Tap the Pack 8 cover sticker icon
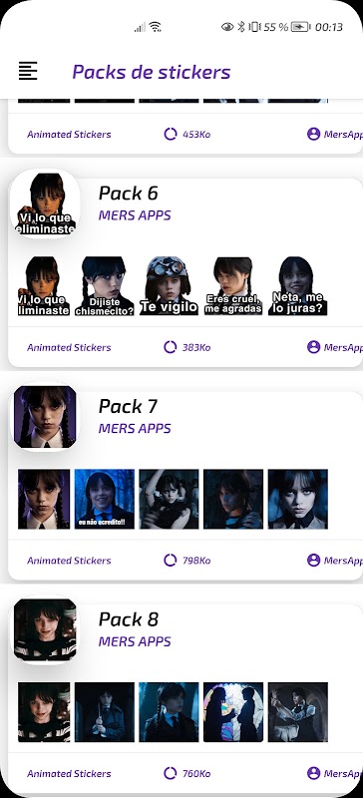The width and height of the screenshot is (363, 798). [x=45, y=630]
